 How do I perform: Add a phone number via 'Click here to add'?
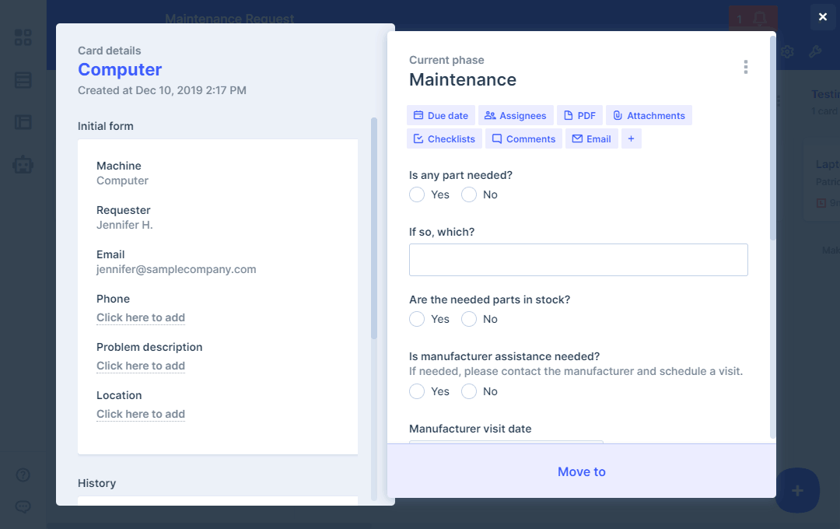coord(141,317)
